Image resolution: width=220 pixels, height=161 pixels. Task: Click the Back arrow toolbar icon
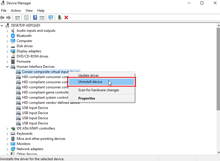(2, 17)
